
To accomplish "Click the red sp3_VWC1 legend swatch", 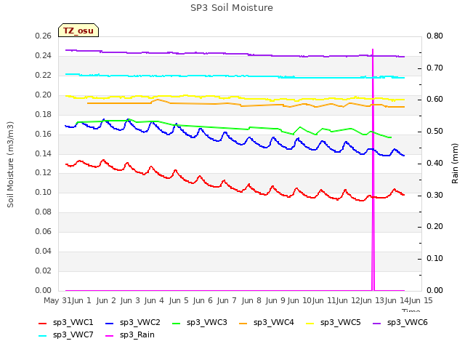I will [x=43, y=323].
